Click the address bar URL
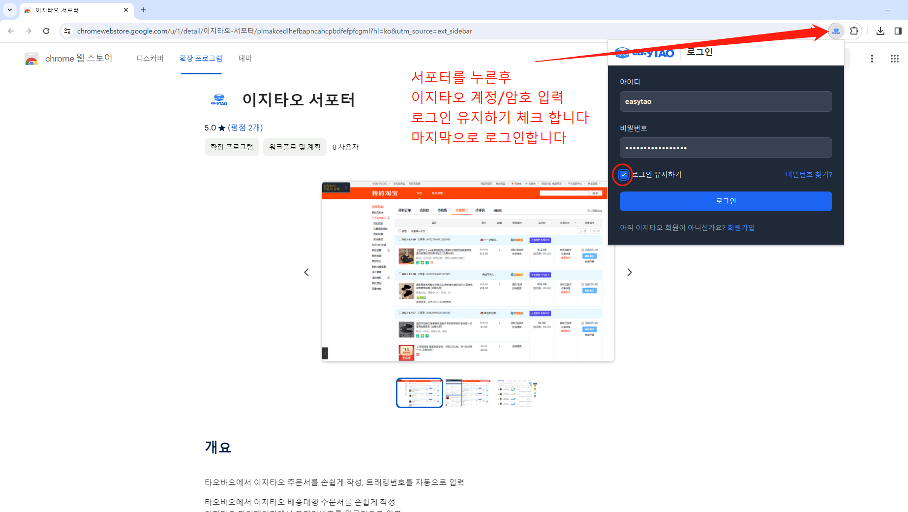This screenshot has width=908, height=512. click(x=274, y=31)
